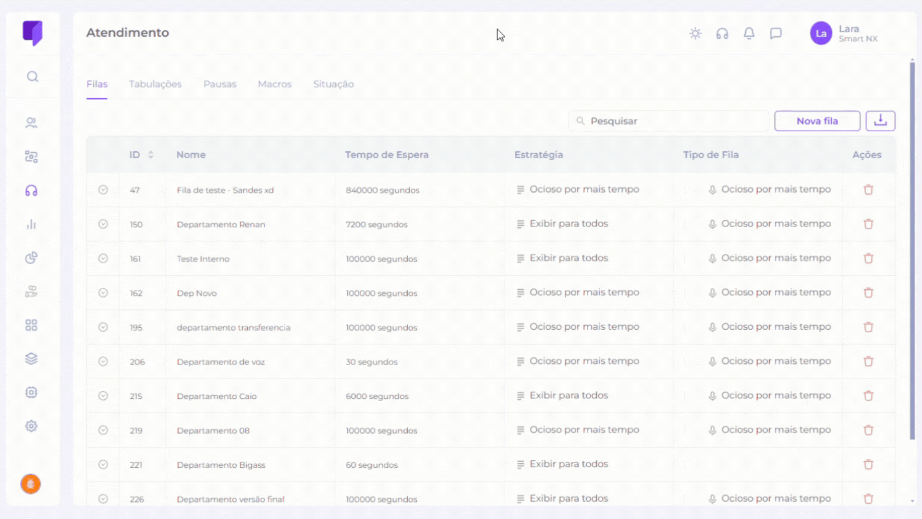Open the notifications bell
922x519 pixels.
coord(749,34)
